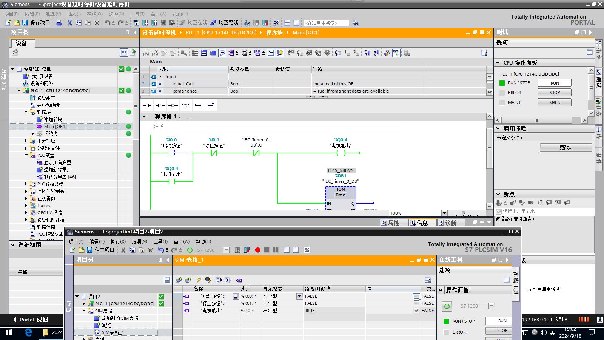Collapse 详细视图 panel
This screenshot has width=604, height=340.
click(x=13, y=245)
